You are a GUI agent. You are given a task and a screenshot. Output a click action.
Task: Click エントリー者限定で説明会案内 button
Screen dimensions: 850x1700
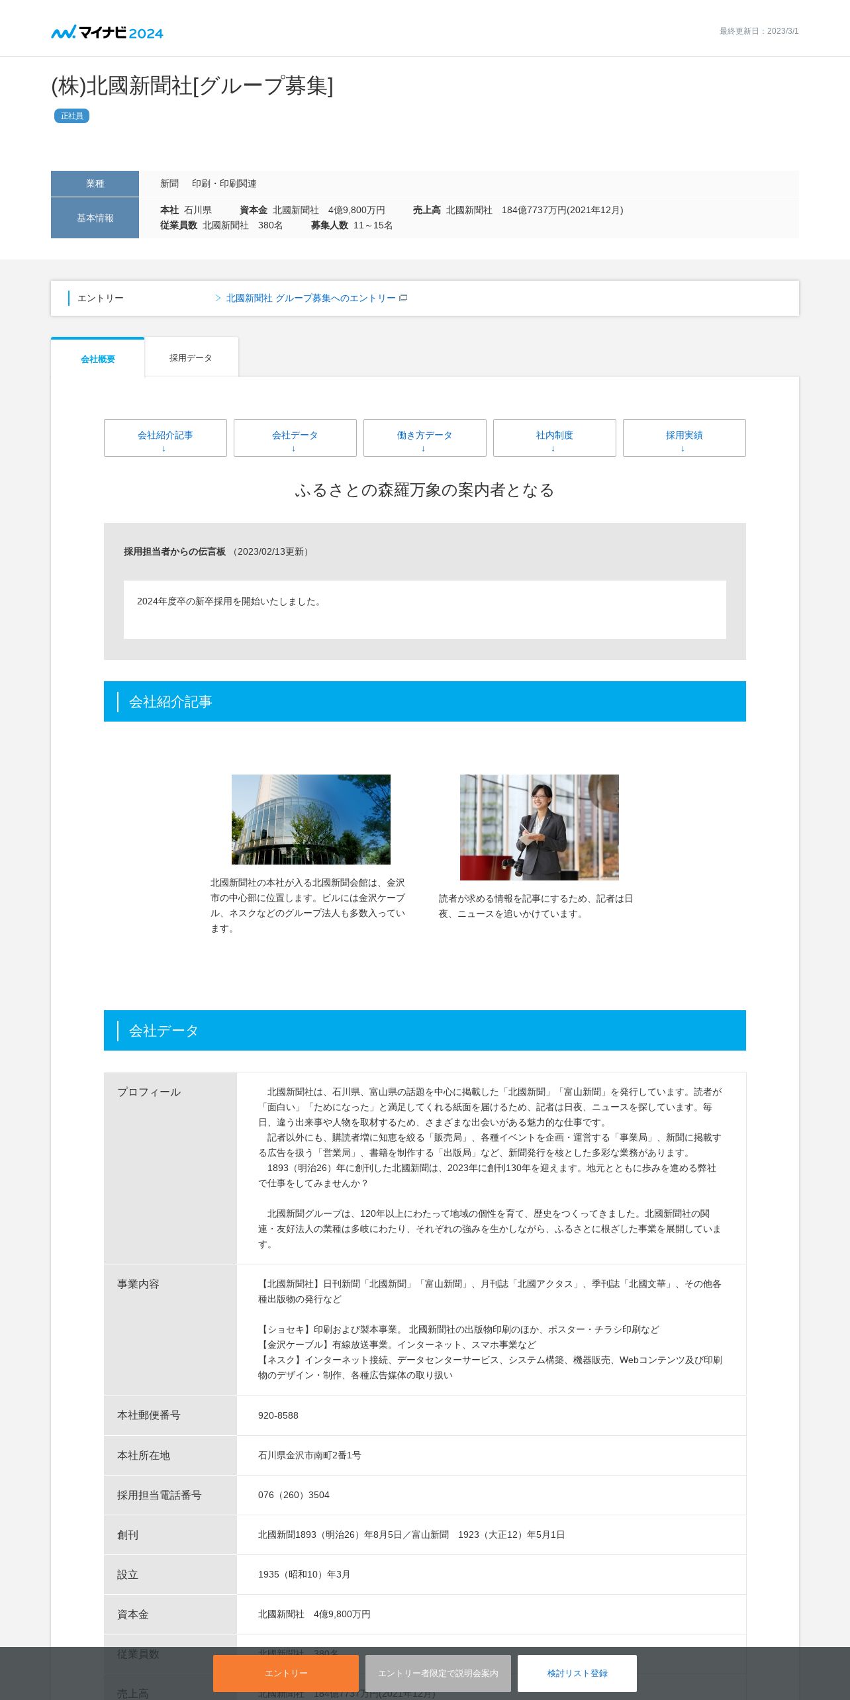tap(438, 1674)
